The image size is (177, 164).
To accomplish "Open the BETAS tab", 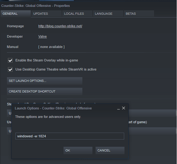I will 139,14.
